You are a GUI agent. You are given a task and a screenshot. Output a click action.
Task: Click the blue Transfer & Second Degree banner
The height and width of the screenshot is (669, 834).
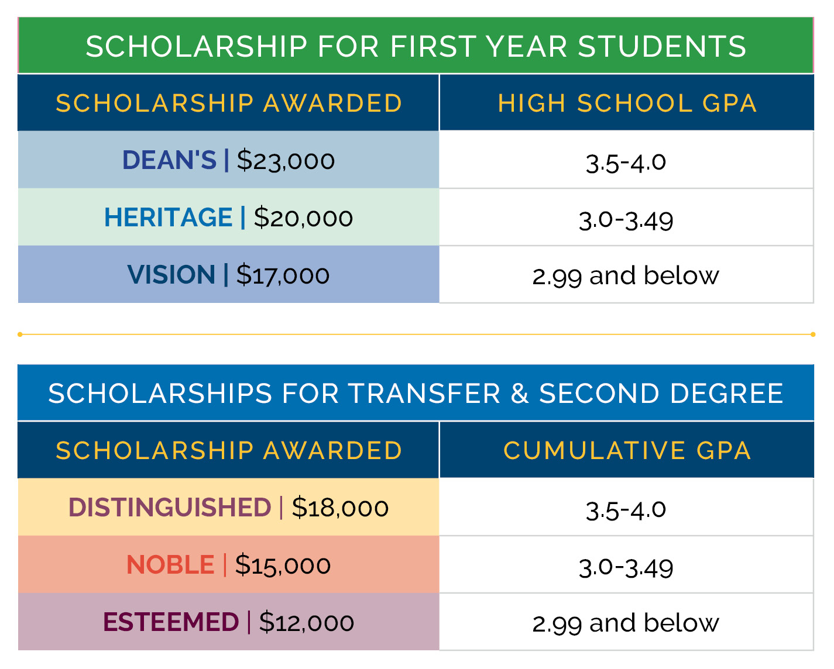click(x=416, y=393)
